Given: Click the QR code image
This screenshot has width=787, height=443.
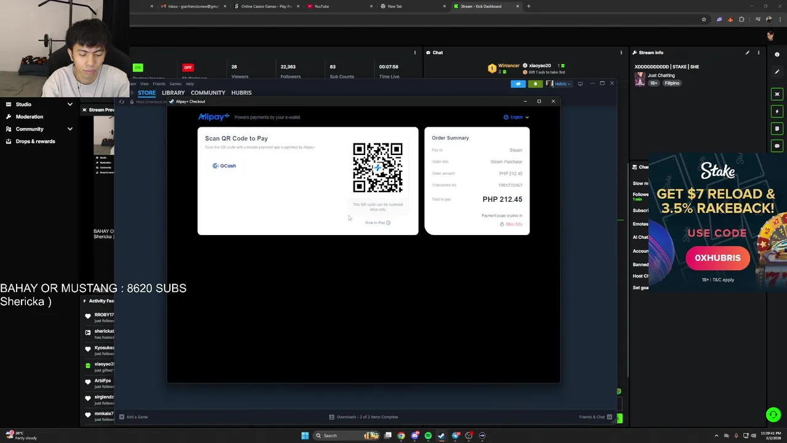Looking at the screenshot, I should pyautogui.click(x=378, y=168).
